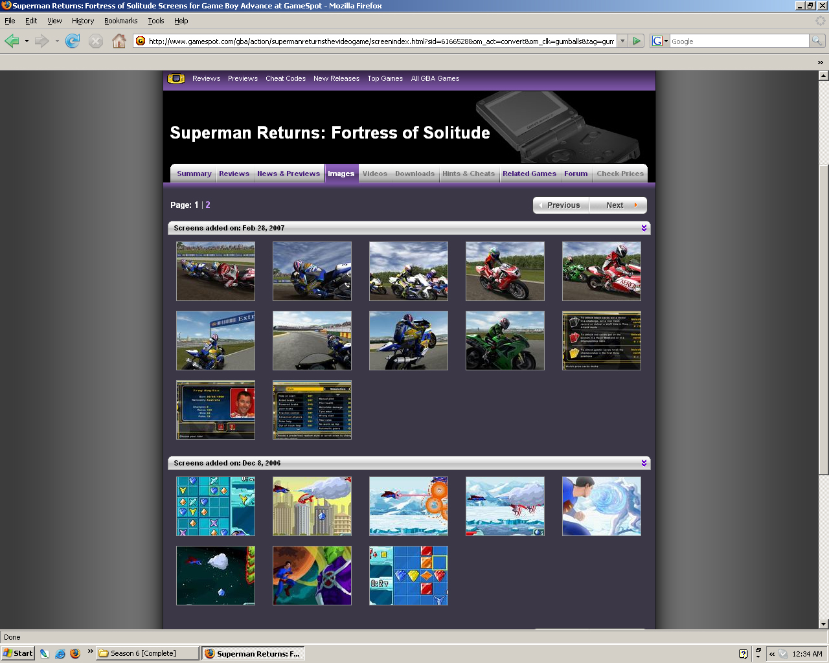The width and height of the screenshot is (829, 663).
Task: Click inside the Google search box
Action: click(740, 41)
